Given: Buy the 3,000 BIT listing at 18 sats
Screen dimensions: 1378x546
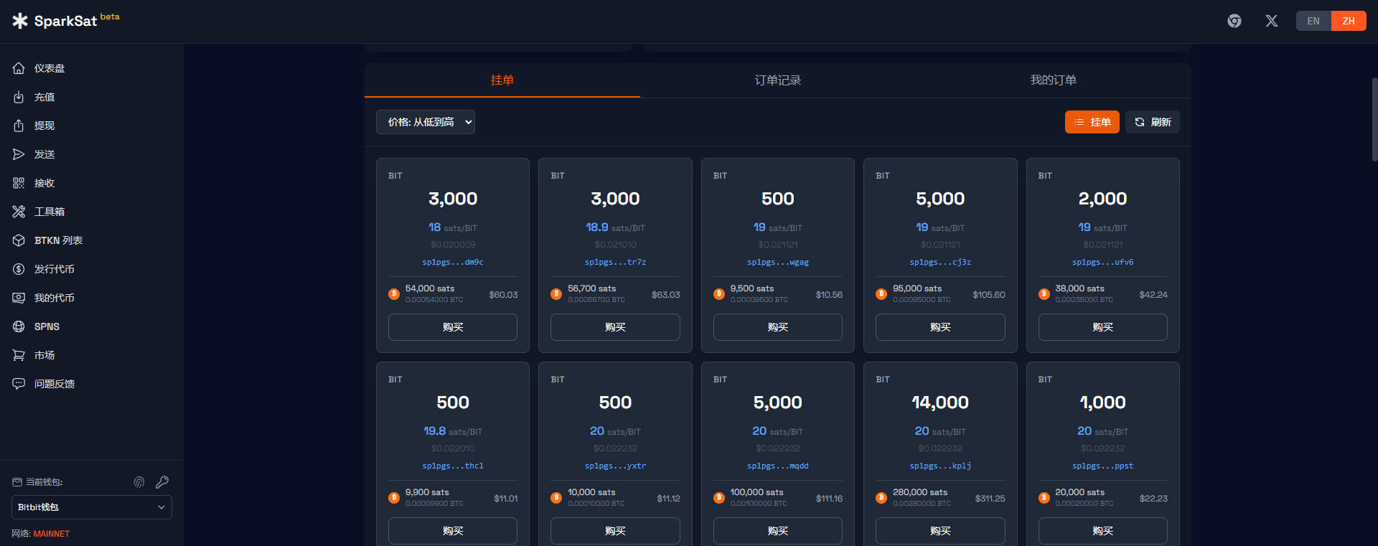Looking at the screenshot, I should 452,327.
